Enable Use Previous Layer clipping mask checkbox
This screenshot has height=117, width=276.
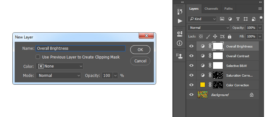[38, 57]
